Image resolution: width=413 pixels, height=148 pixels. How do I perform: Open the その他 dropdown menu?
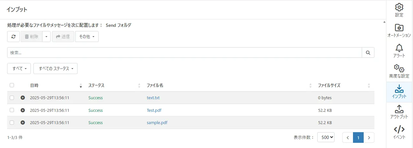[87, 37]
